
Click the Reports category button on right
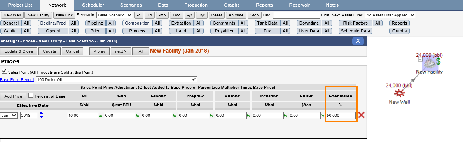pos(400,23)
